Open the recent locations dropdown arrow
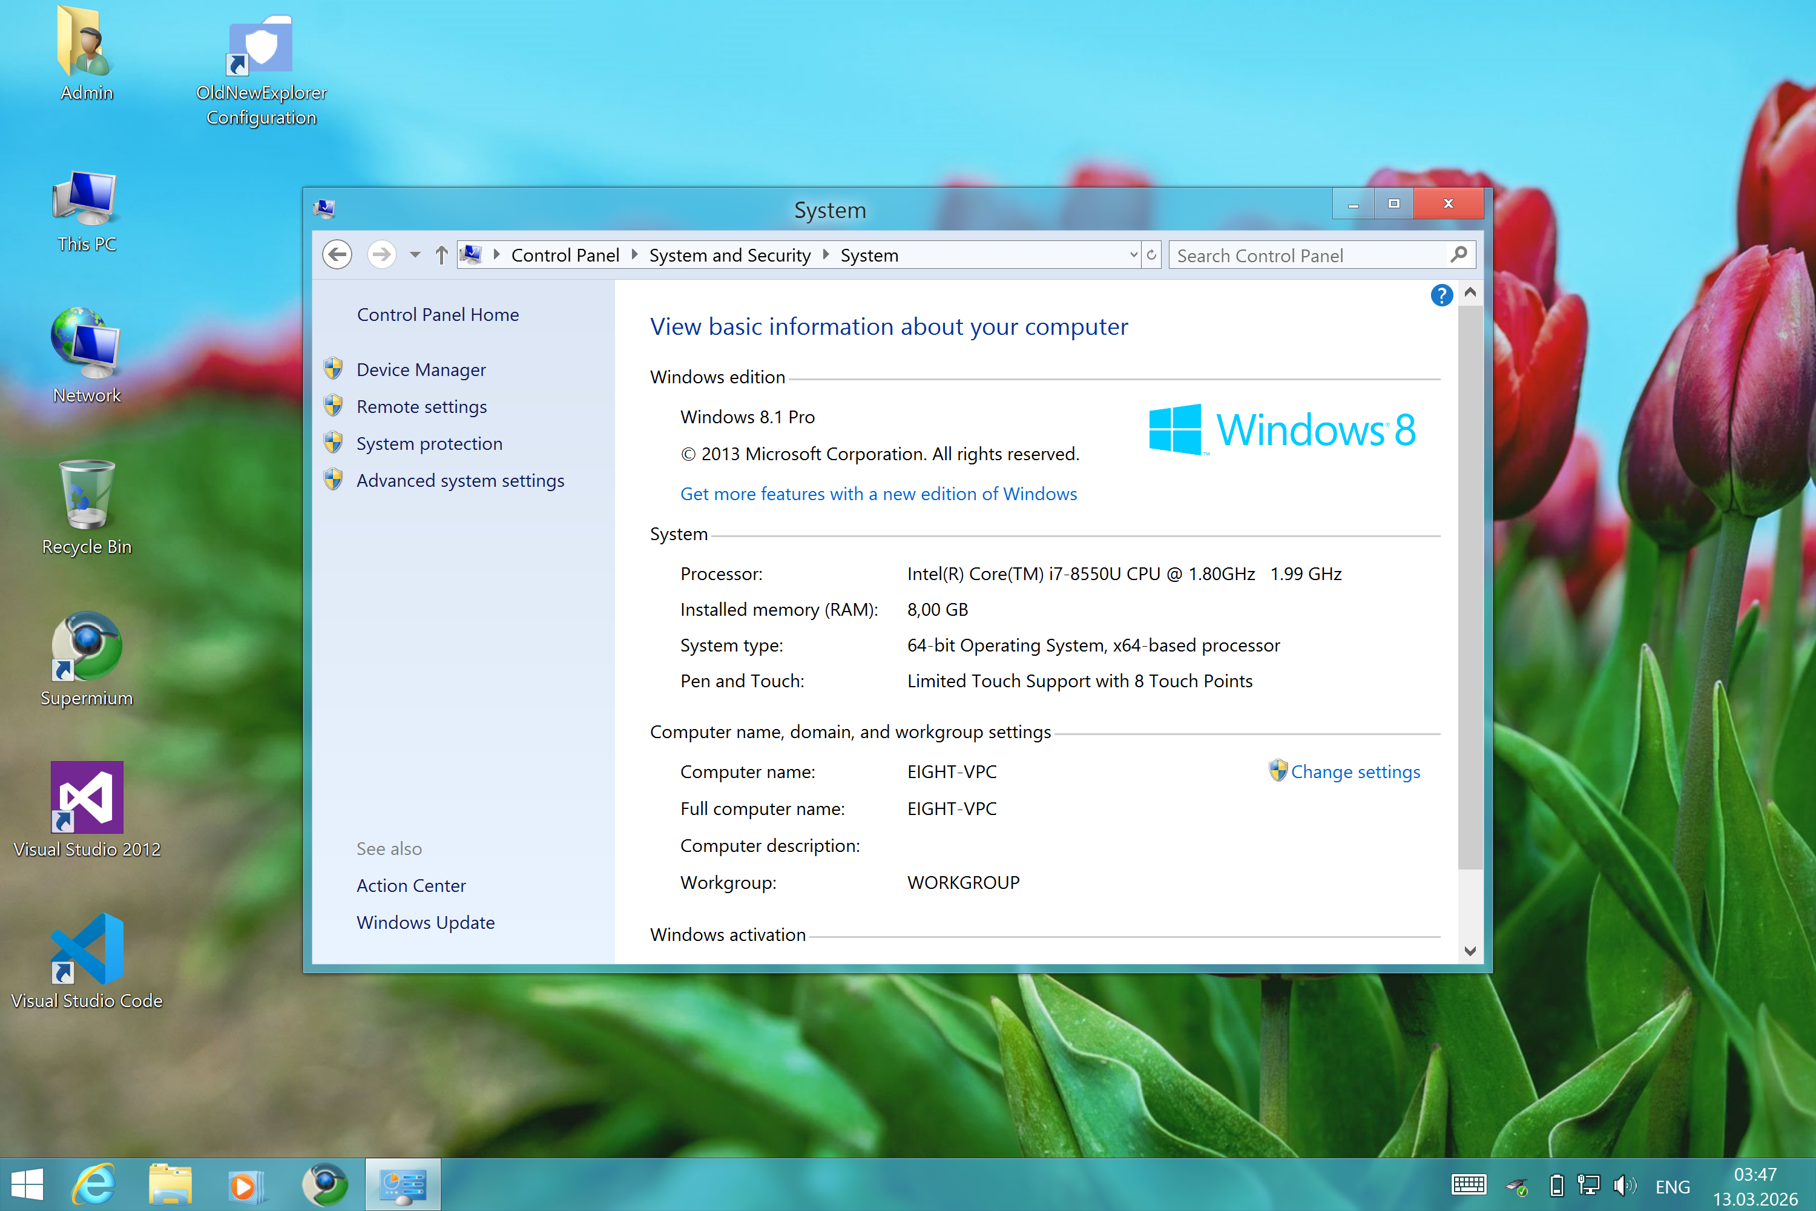This screenshot has width=1816, height=1211. pos(415,255)
